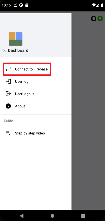Tap the Guide section header

tap(8, 121)
